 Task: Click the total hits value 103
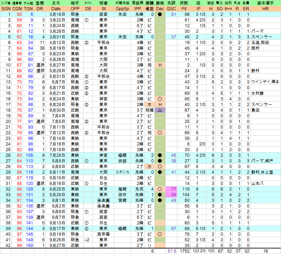click(211, 251)
